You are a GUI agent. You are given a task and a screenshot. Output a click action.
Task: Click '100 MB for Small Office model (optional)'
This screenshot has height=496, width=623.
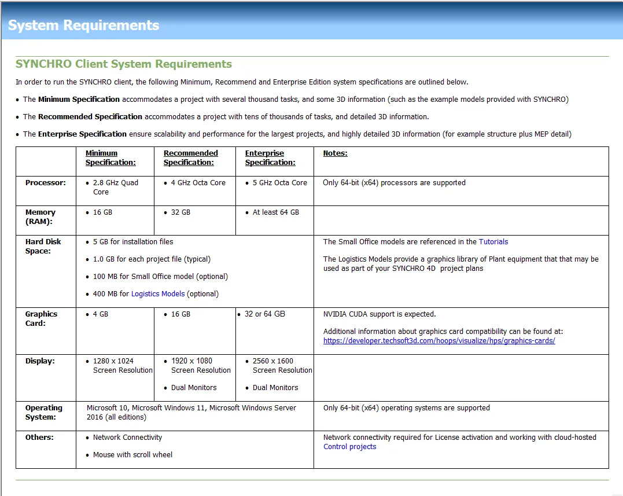click(x=160, y=277)
